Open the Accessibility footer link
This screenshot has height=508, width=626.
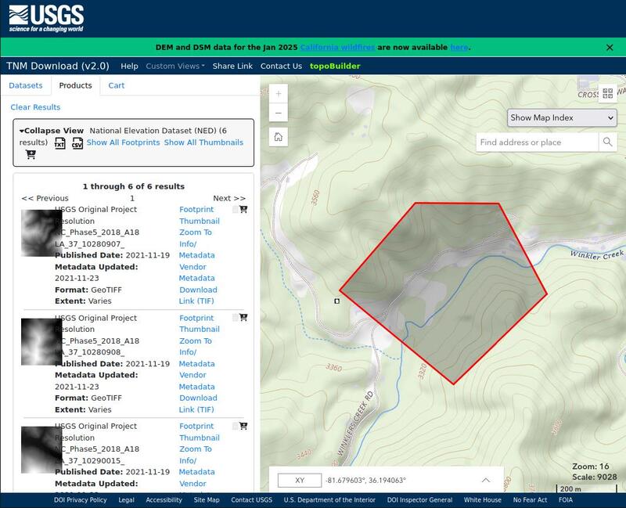tap(164, 500)
